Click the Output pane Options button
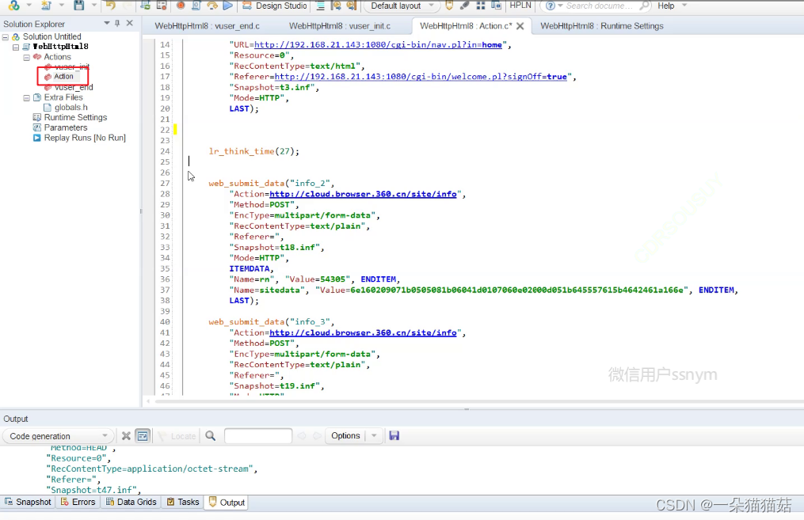The image size is (804, 520). 345,435
